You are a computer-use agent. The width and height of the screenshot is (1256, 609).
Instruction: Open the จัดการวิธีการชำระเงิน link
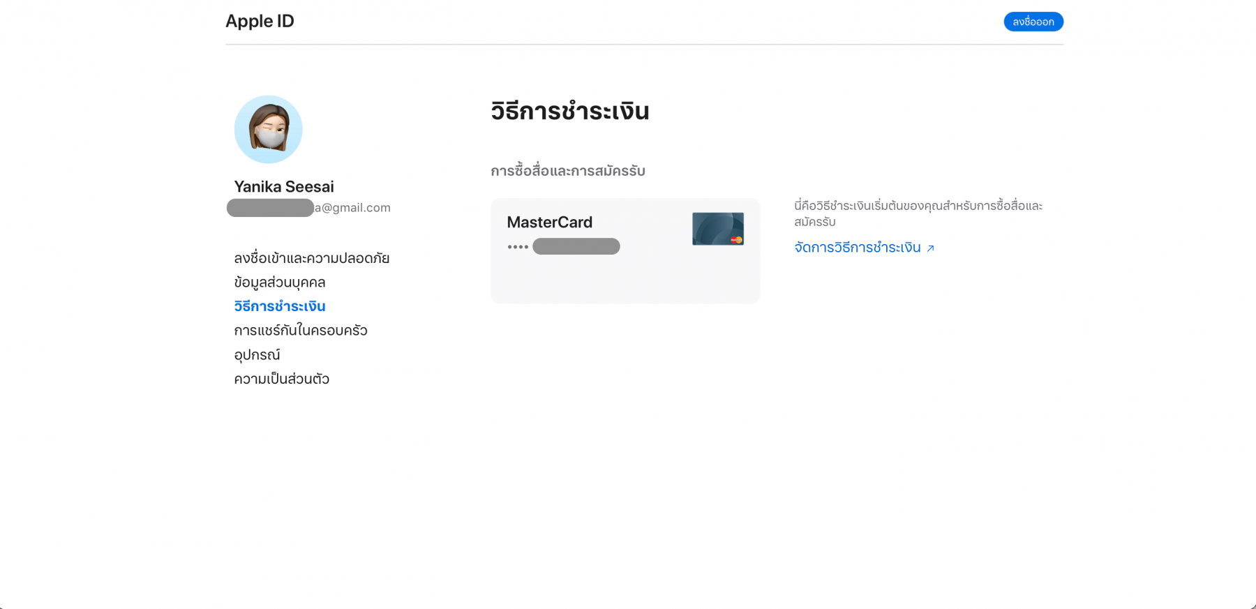(x=857, y=248)
